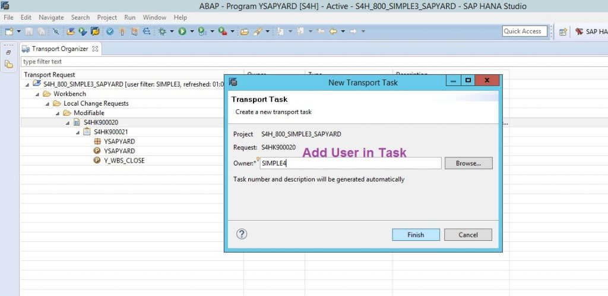Click the Open Perspective icon
Screen dimensions: 608x296
(x=563, y=32)
